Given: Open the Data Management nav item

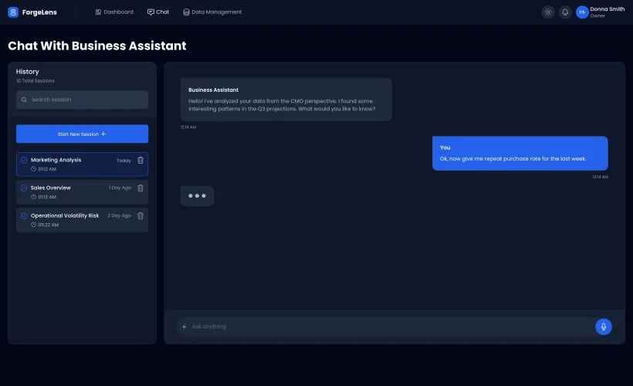Looking at the screenshot, I should 212,12.
